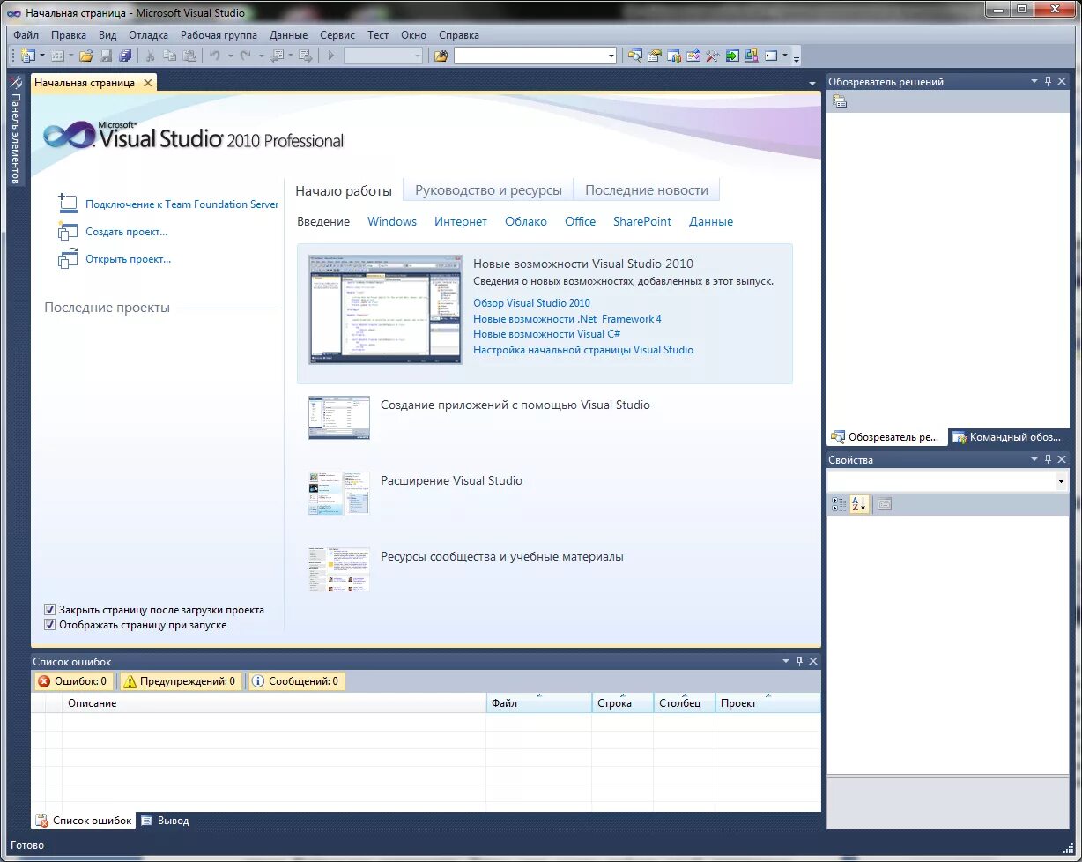The width and height of the screenshot is (1082, 862).
Task: Open the New Project icon dropdown arrow
Action: coord(42,56)
